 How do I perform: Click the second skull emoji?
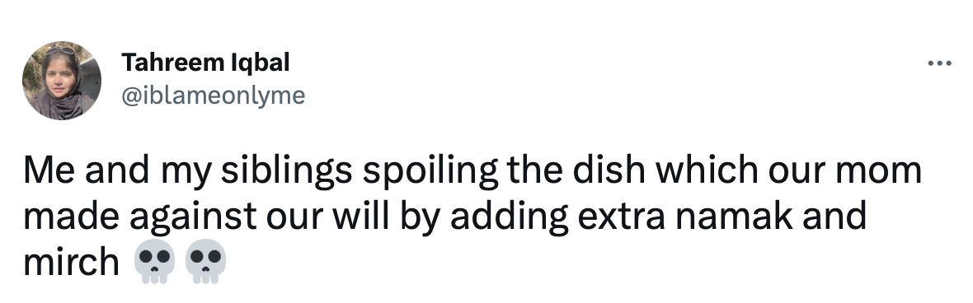click(x=206, y=262)
